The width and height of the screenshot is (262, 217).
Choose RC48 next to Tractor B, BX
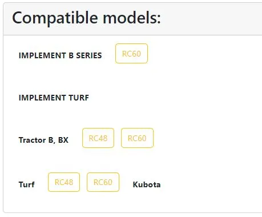(98, 138)
